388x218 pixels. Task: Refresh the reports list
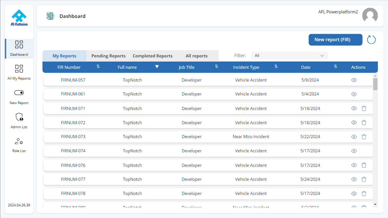(371, 40)
